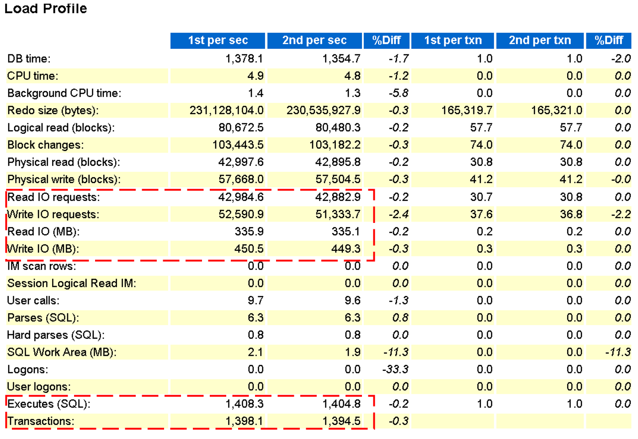This screenshot has height=439, width=638.
Task: Click the Transactions value 1,394.5
Action: pos(341,421)
